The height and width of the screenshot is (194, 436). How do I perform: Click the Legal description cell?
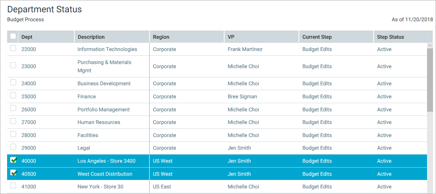coord(84,148)
